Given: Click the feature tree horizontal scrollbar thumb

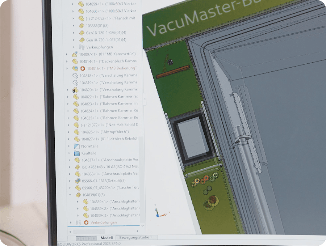Looking at the screenshot, I should (83, 231).
